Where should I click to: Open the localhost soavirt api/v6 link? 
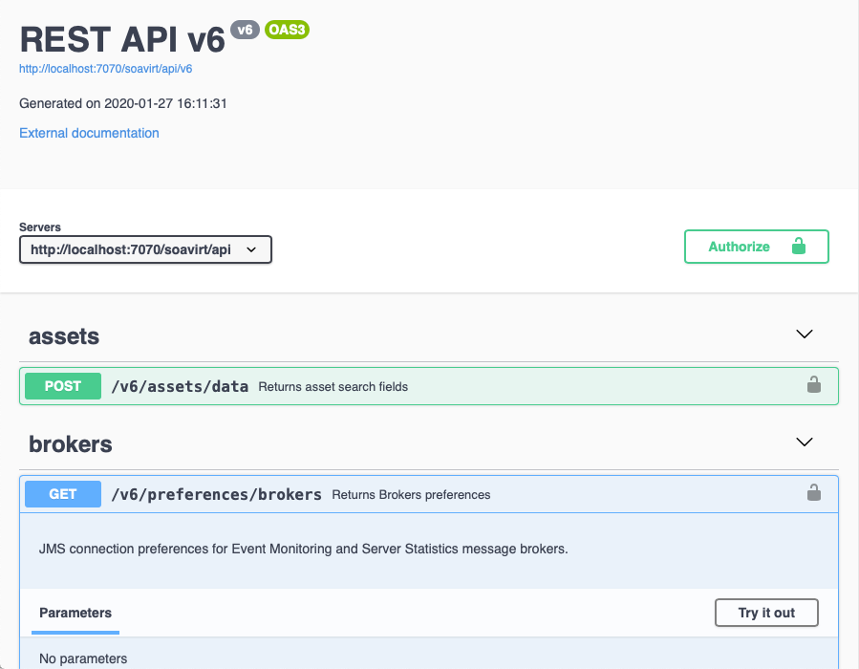(x=106, y=69)
